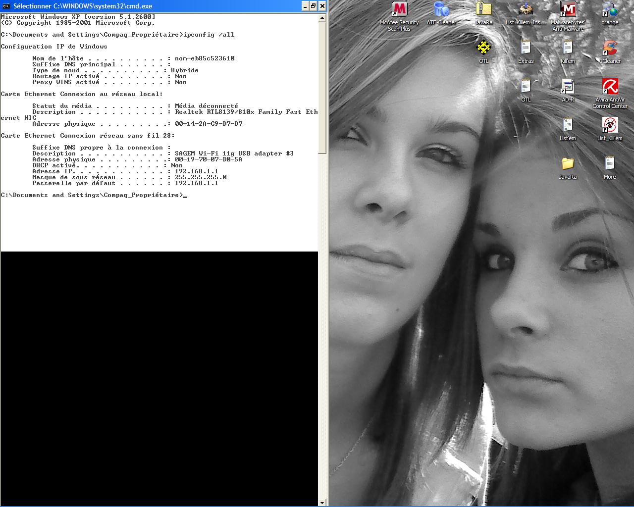634x507 pixels.
Task: Select the Extras text file icon
Action: pos(526,48)
